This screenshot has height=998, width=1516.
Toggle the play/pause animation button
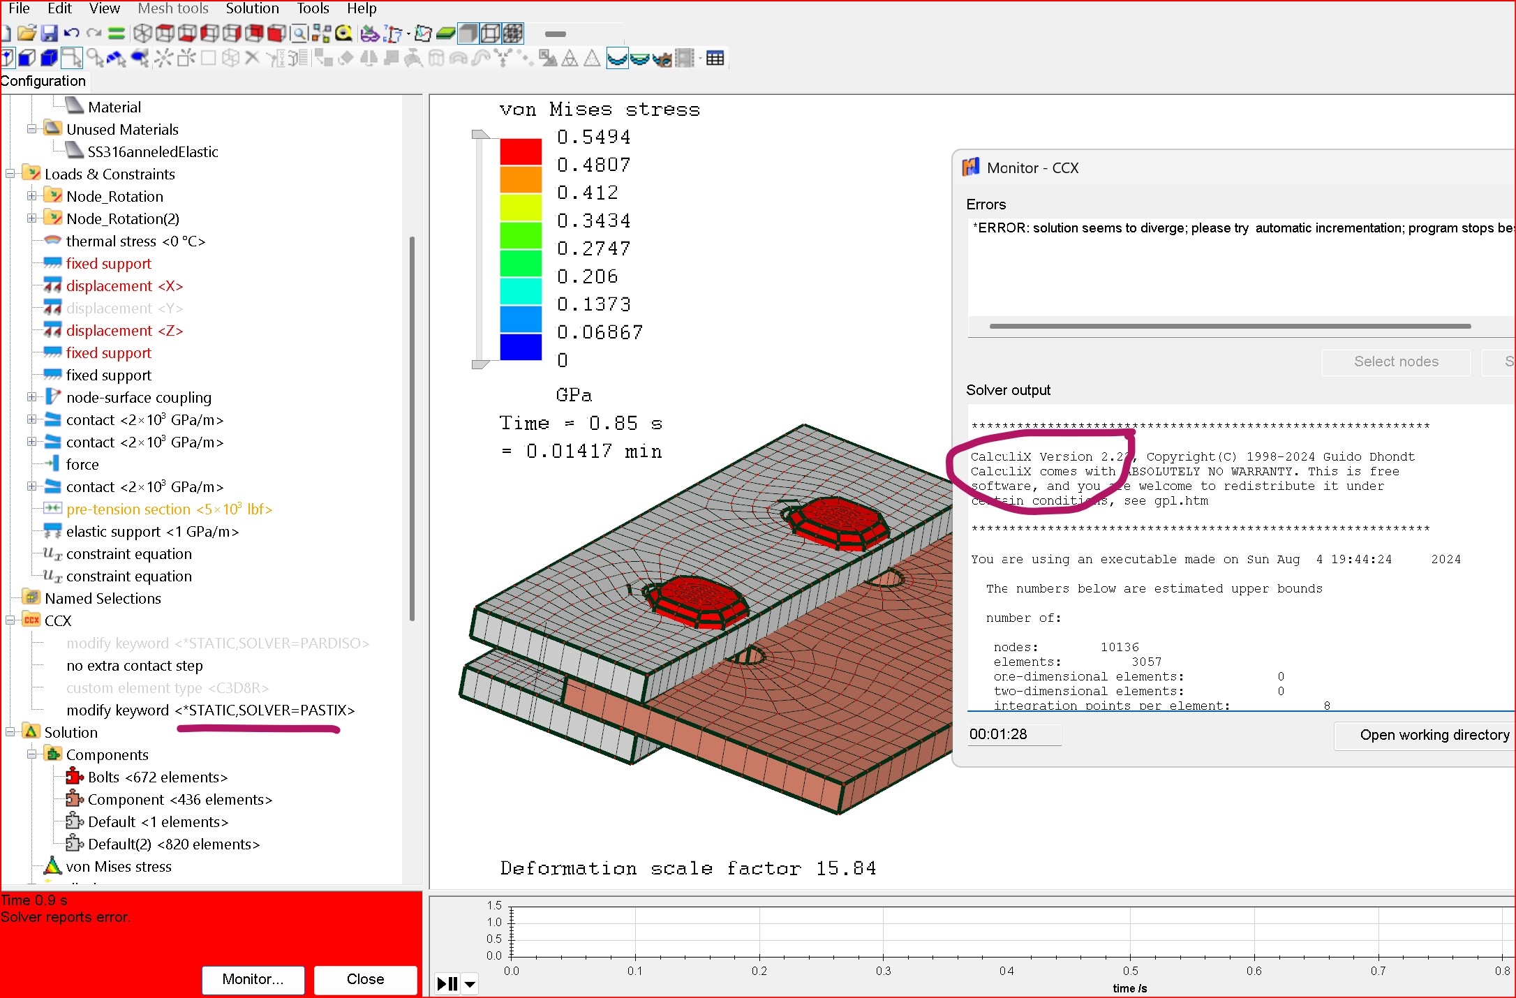[447, 984]
